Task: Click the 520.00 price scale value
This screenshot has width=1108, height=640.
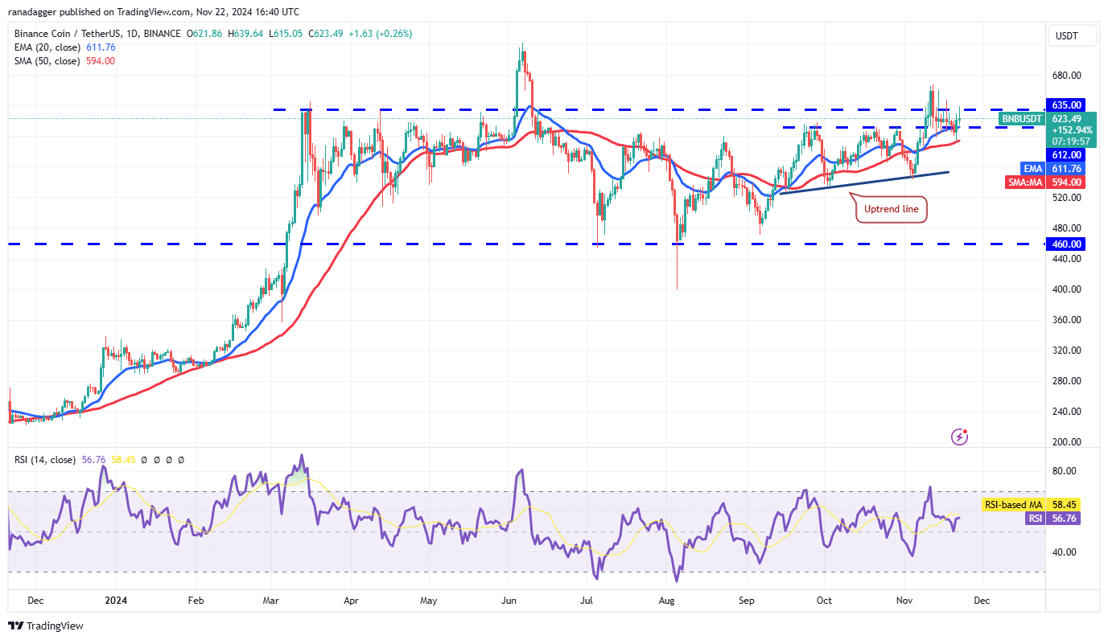Action: [1066, 198]
